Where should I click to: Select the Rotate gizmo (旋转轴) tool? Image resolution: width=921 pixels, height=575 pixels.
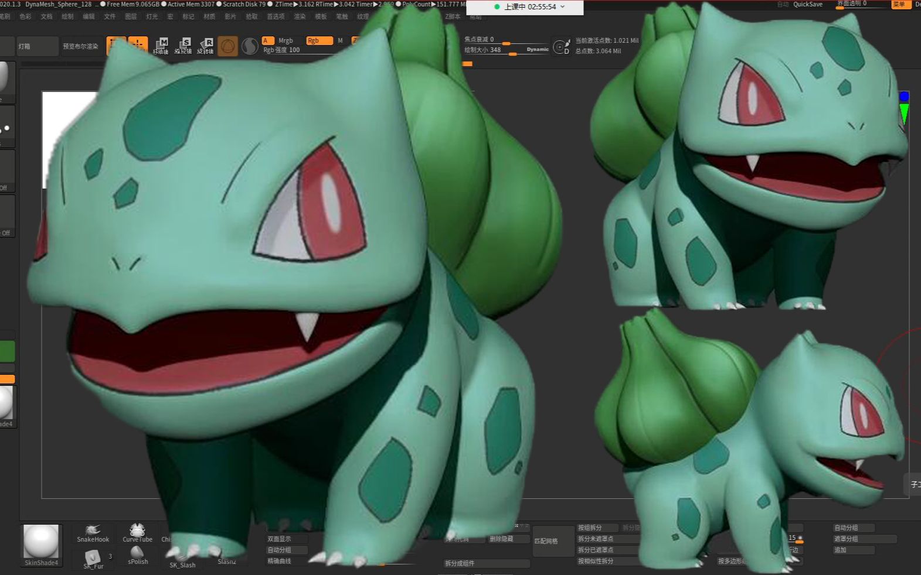coord(205,46)
